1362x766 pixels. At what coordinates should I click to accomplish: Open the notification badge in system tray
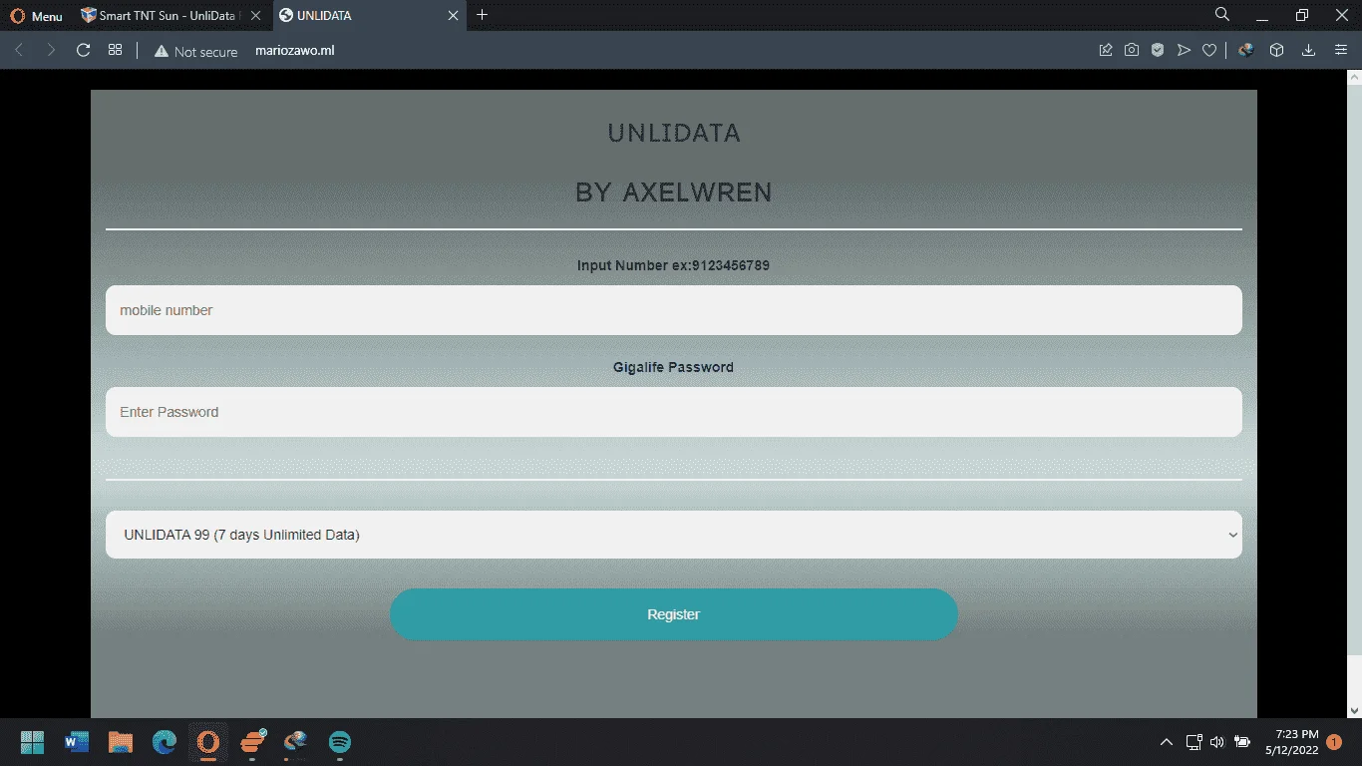1335,742
